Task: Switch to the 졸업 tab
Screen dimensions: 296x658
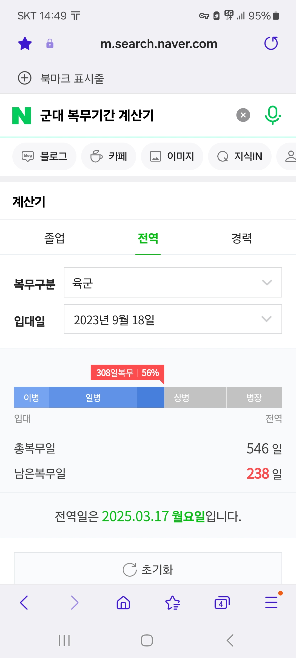Action: click(x=54, y=238)
